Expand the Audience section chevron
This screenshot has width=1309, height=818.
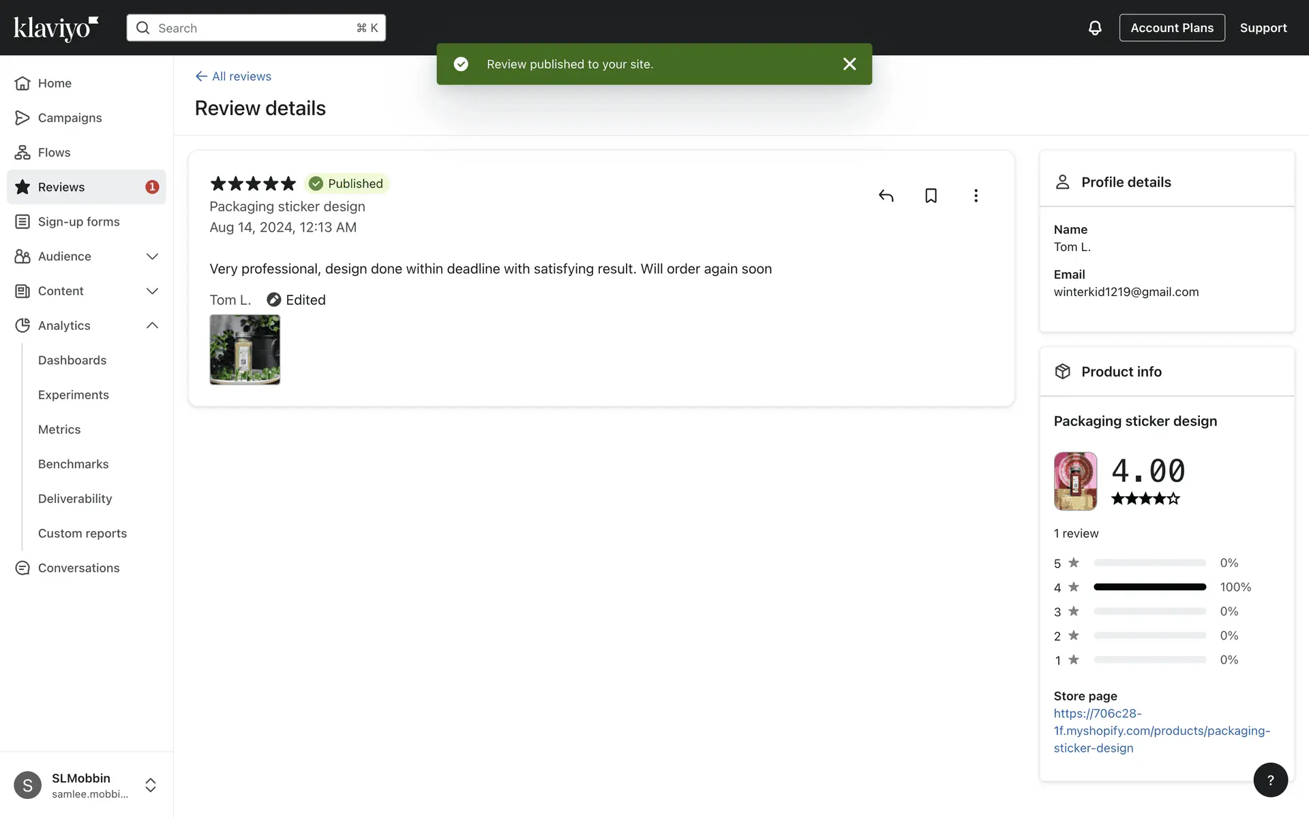click(x=152, y=256)
